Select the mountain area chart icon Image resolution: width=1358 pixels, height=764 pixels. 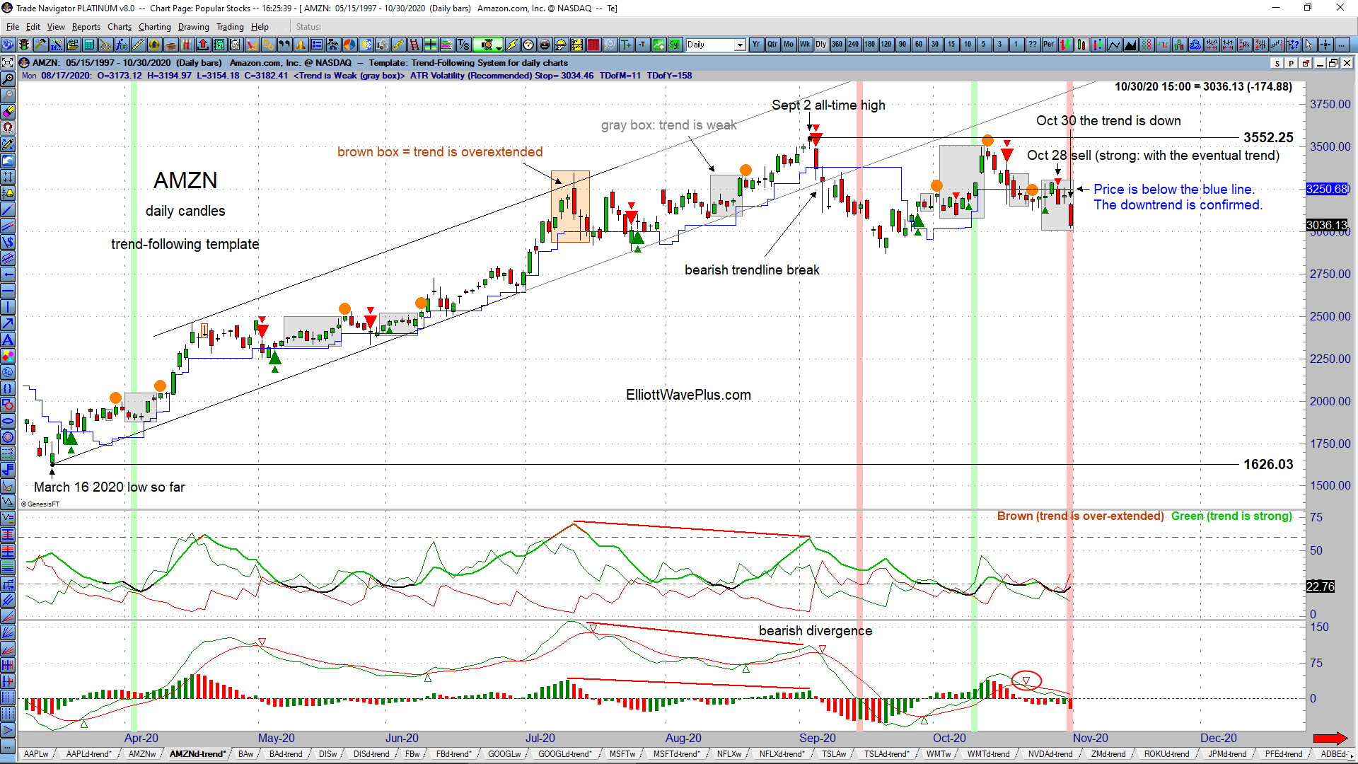click(x=1130, y=45)
